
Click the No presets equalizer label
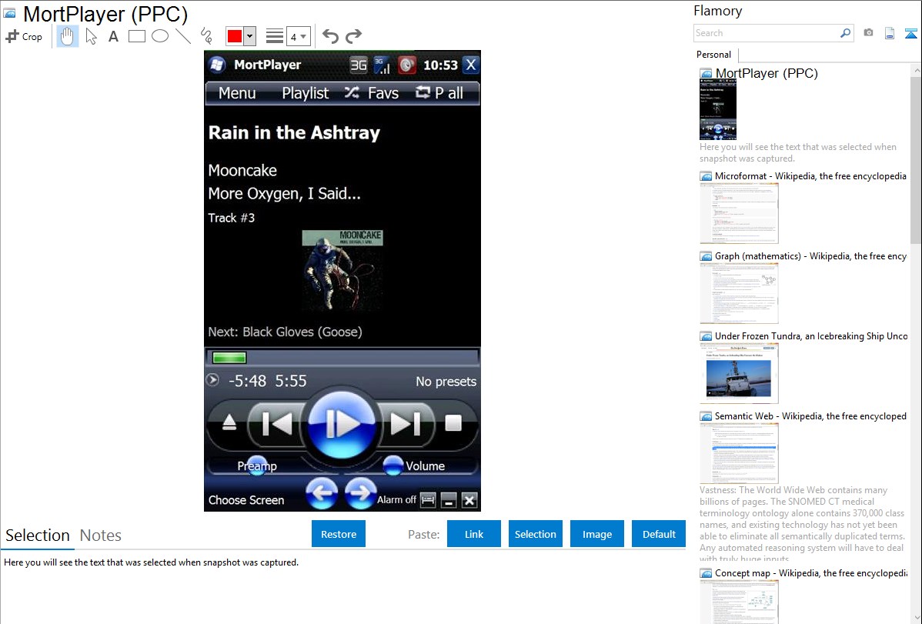[446, 382]
